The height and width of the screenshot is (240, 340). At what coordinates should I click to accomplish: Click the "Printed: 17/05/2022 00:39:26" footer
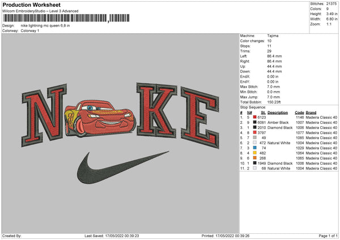point(226,235)
